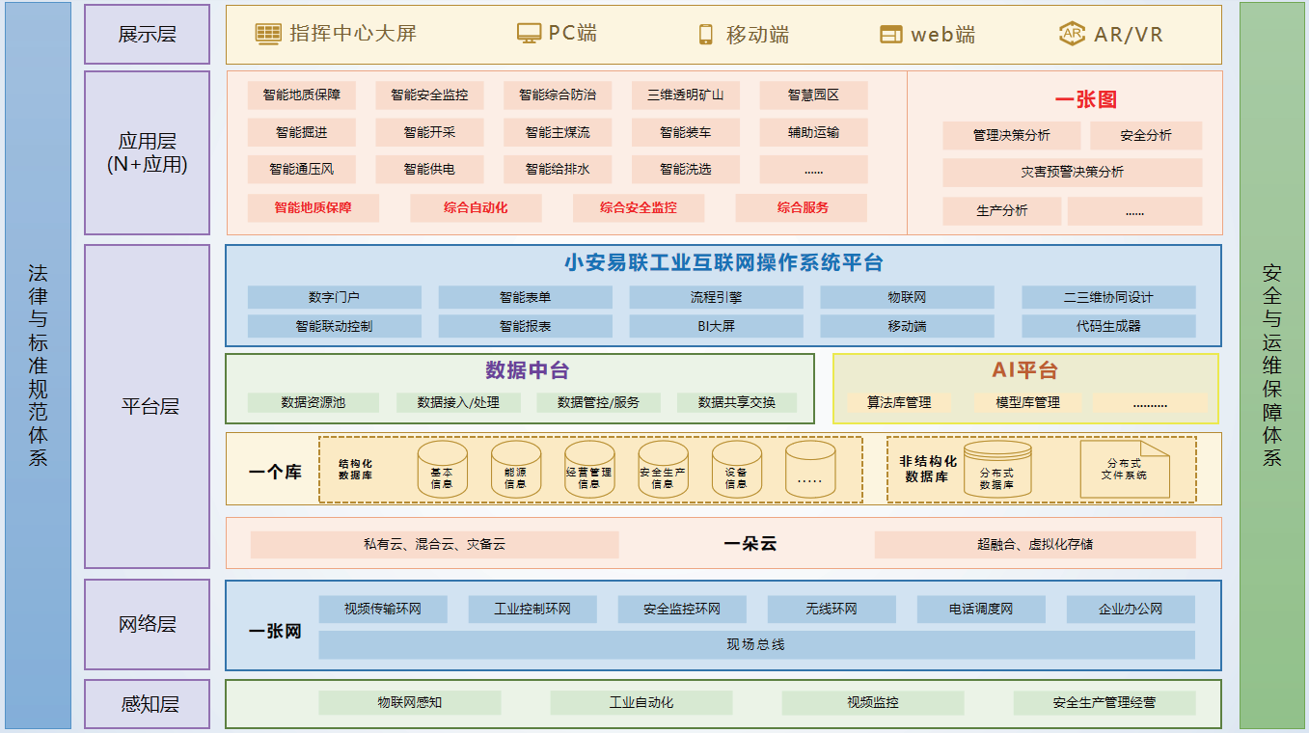Click the 展示层 layer label
Image resolution: width=1309 pixels, height=733 pixels.
147,35
